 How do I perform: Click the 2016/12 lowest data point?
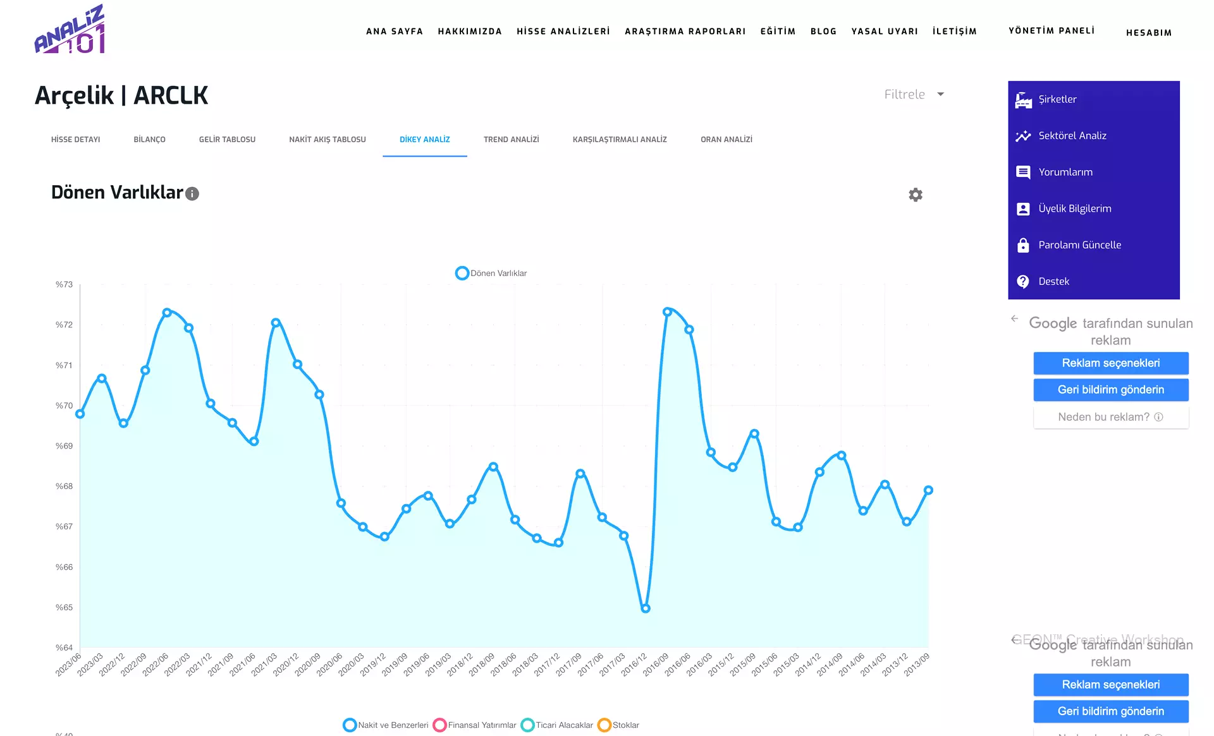646,608
